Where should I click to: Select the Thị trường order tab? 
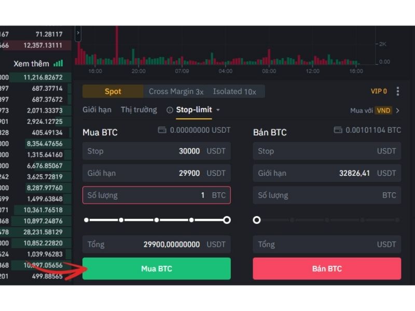click(x=139, y=110)
